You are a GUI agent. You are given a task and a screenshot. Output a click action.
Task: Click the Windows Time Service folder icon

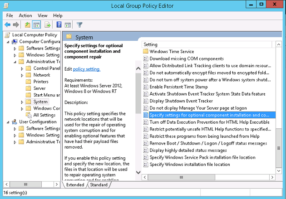click(x=146, y=51)
